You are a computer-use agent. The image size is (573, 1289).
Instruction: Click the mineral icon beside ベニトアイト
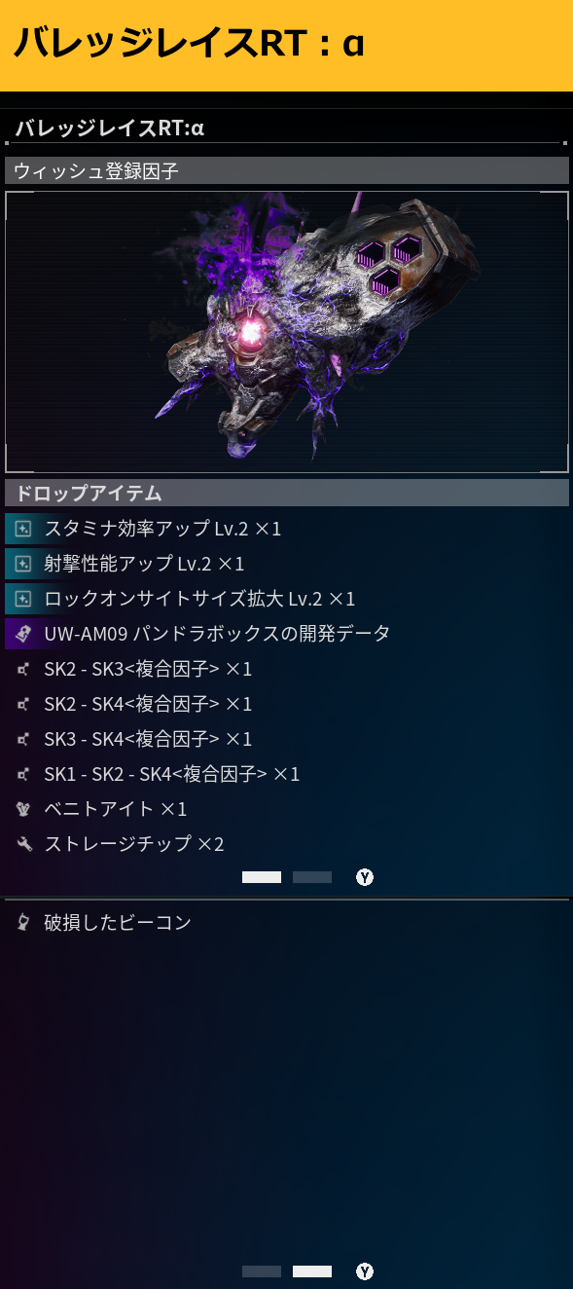(x=23, y=809)
